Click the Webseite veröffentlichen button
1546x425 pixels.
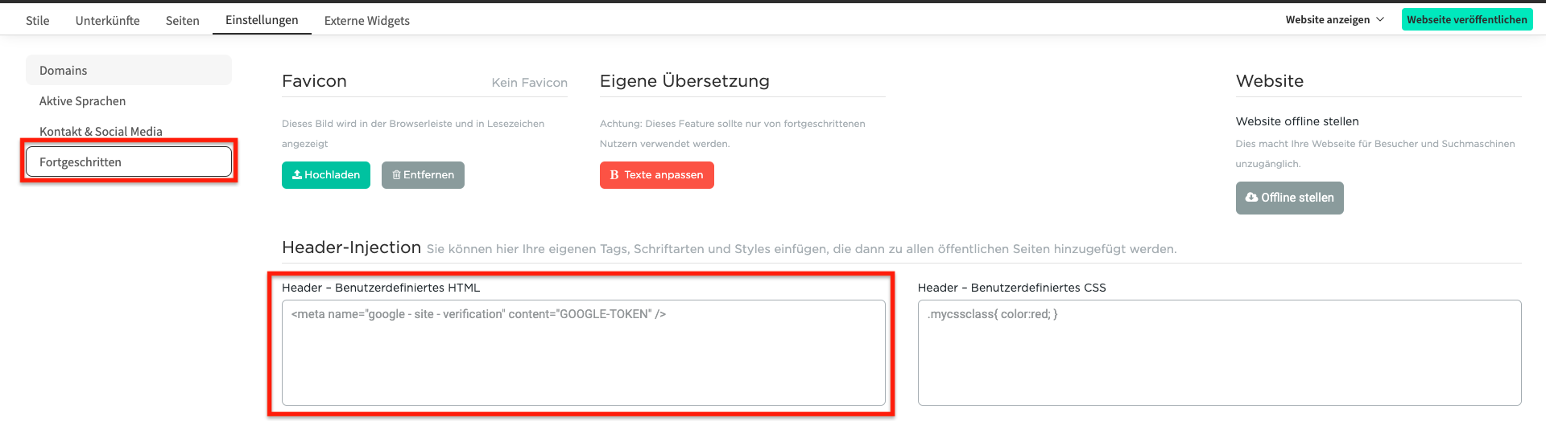[1467, 19]
